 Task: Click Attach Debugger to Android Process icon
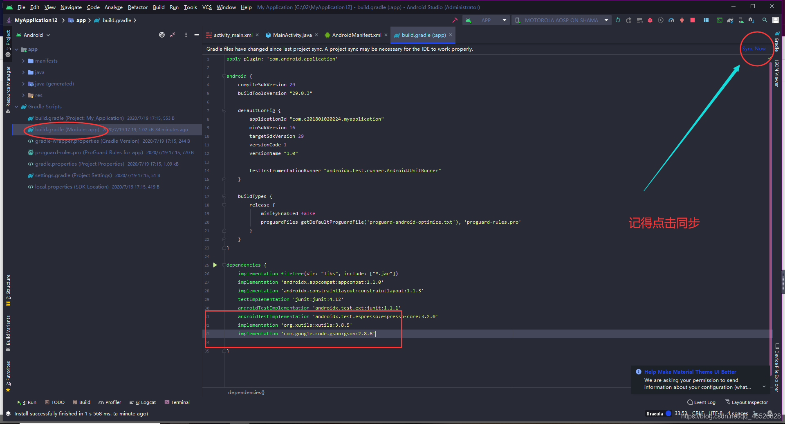682,20
